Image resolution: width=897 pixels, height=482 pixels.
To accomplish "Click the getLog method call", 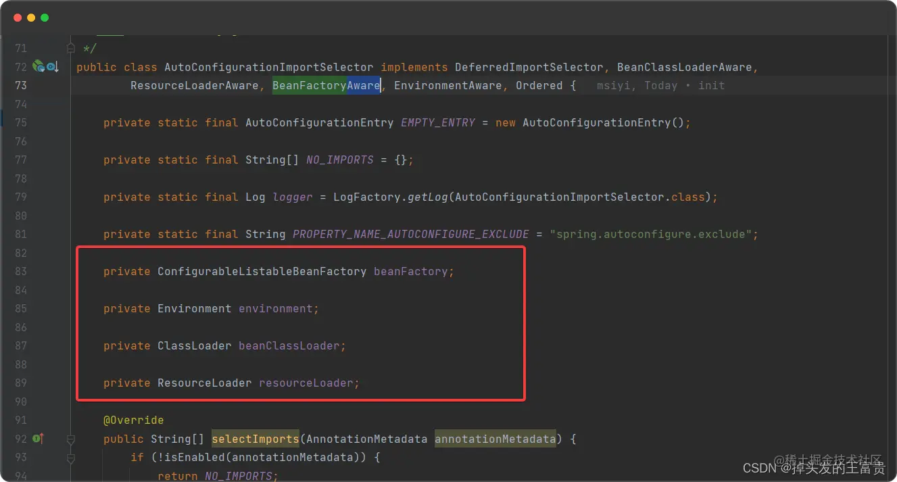I will 427,197.
